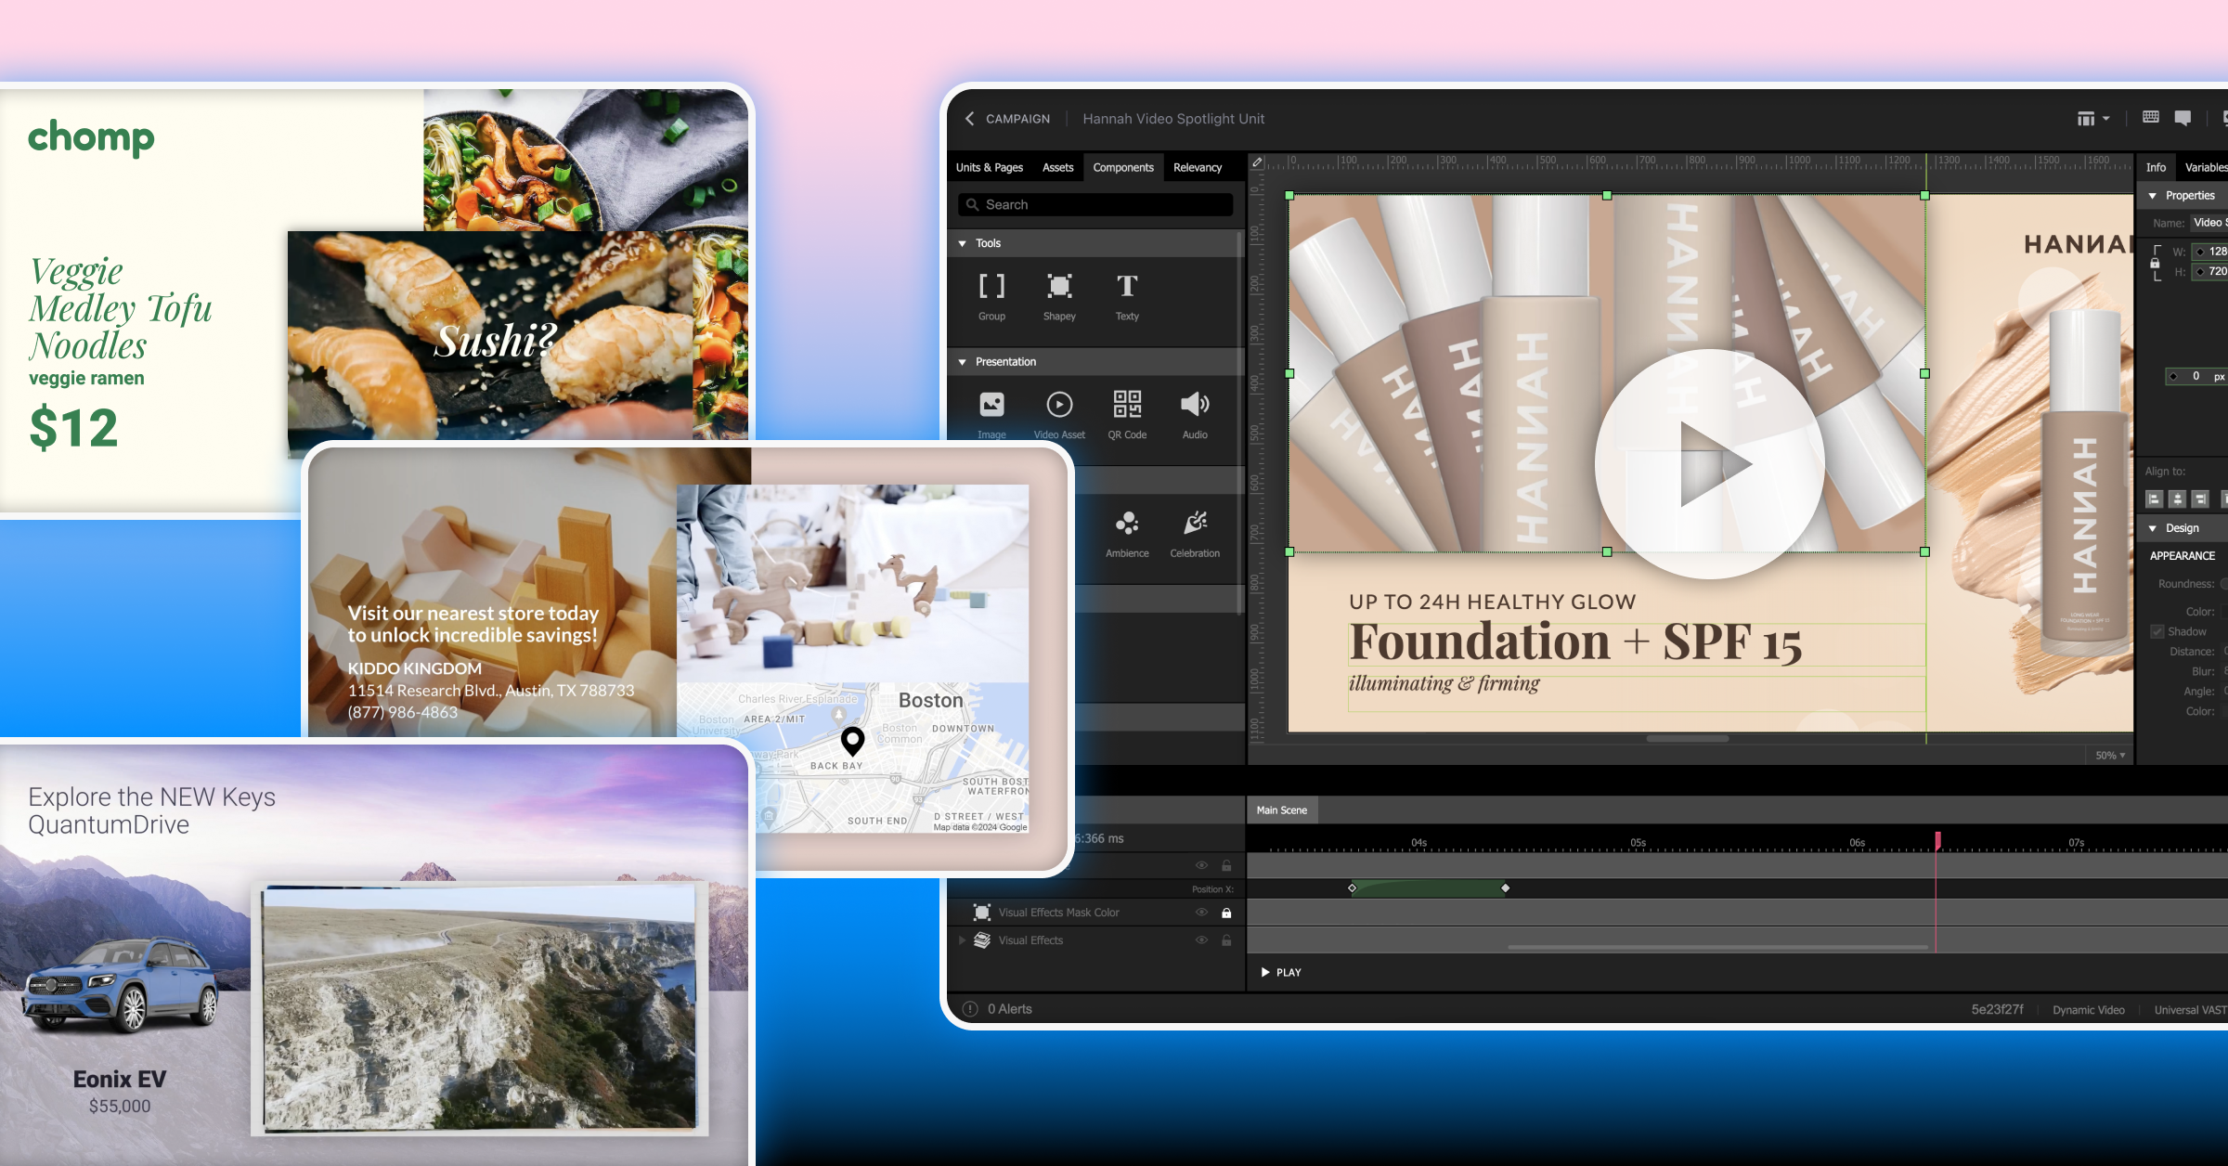Switch to the Assets tab
Screen dimensions: 2228x1166
[1057, 168]
